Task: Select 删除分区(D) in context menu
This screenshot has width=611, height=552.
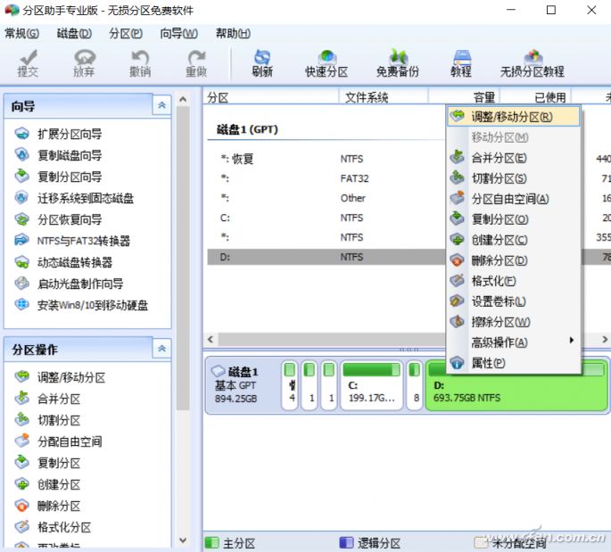Action: tap(513, 260)
